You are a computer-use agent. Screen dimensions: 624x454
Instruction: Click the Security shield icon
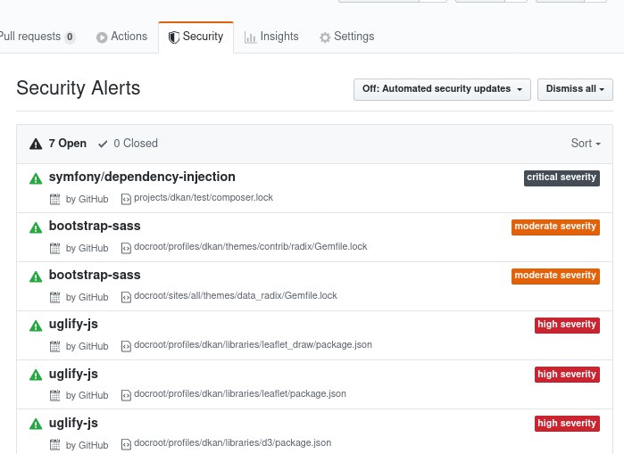[173, 37]
